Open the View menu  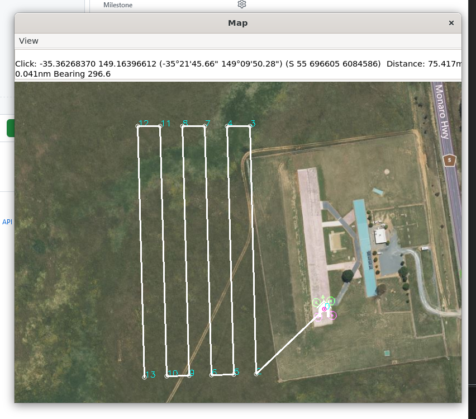[28, 41]
